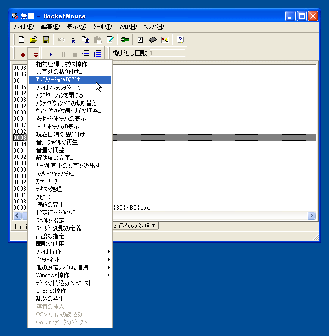The image size is (329, 336).
Task: Select 乱数の発生 menu entry
Action: 70,299
